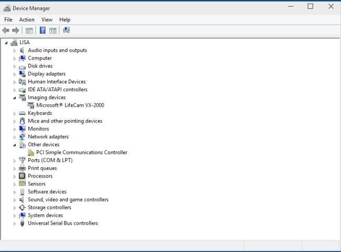
Task: Expand the System devices node arrow
Action: (15, 216)
